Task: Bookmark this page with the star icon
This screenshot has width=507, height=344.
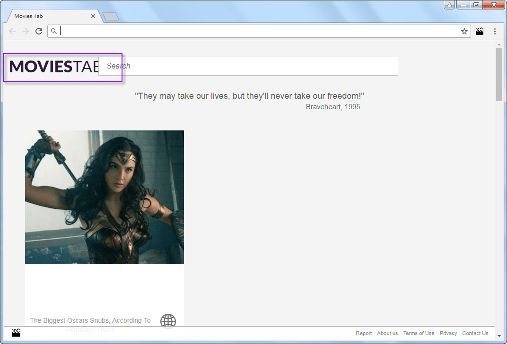Action: click(x=464, y=31)
